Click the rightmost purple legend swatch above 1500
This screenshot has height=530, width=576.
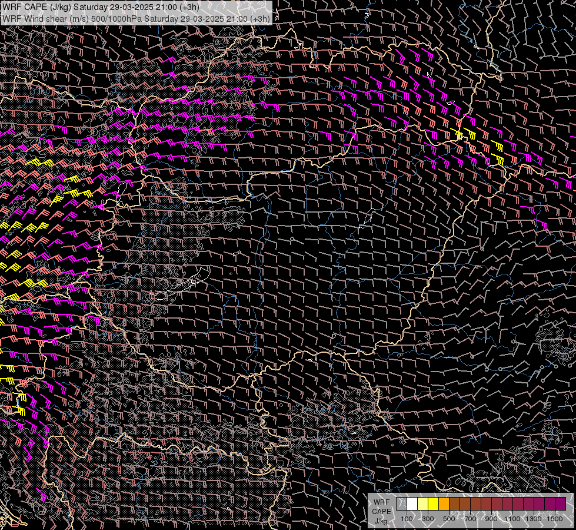coord(560,504)
